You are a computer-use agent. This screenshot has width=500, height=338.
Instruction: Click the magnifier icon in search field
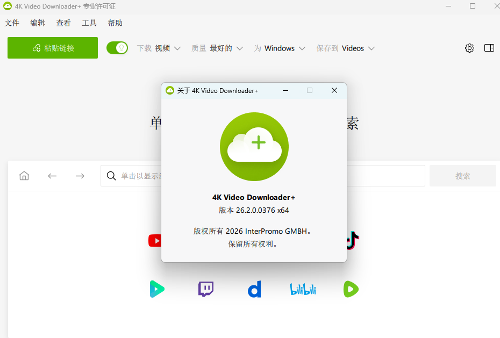click(x=111, y=176)
